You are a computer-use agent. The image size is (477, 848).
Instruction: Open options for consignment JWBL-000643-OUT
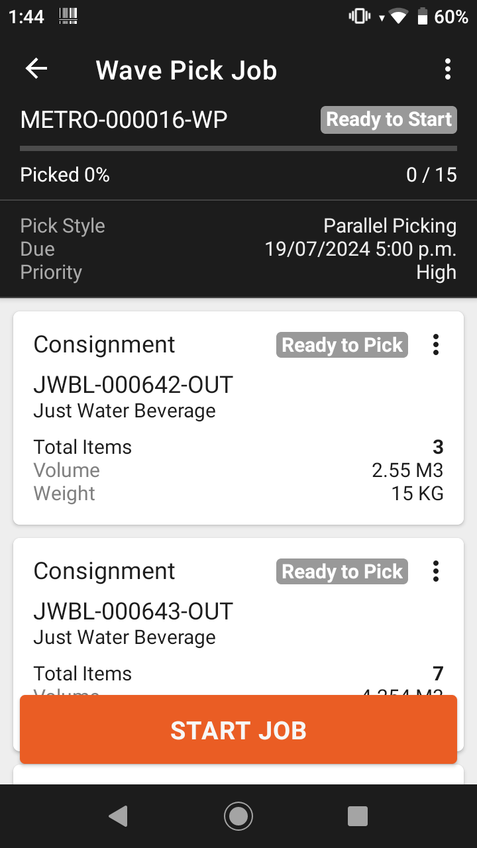[x=435, y=571]
